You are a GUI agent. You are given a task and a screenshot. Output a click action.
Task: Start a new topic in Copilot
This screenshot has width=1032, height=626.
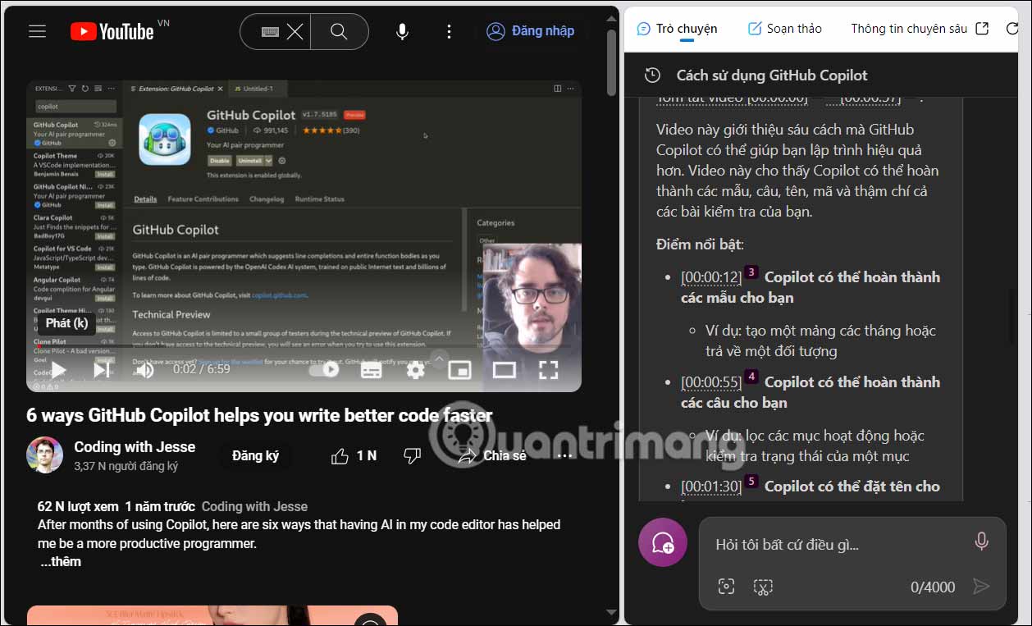click(663, 542)
